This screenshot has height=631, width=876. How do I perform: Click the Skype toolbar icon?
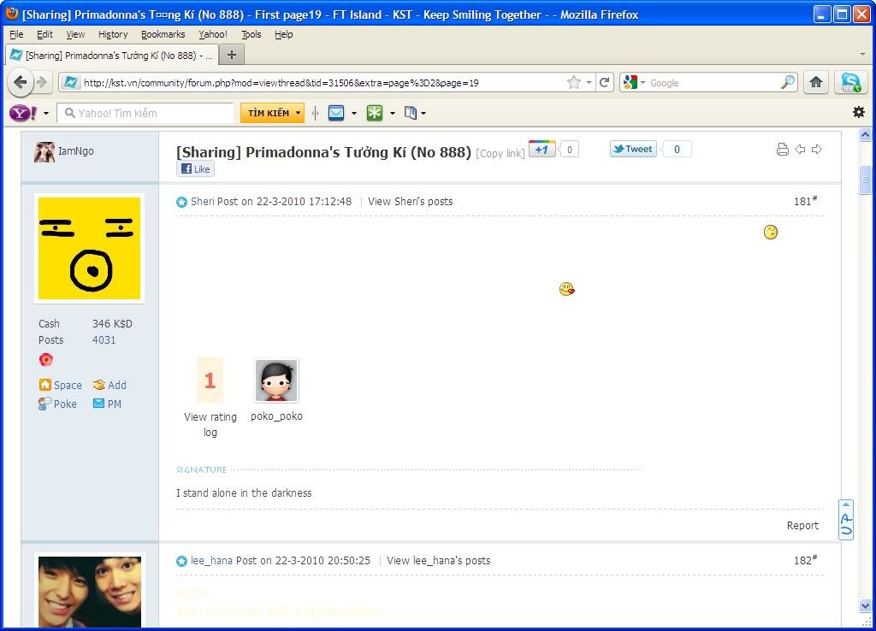(x=851, y=83)
